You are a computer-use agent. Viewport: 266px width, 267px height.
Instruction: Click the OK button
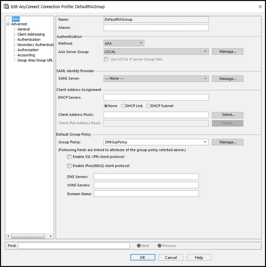pyautogui.click(x=143, y=257)
